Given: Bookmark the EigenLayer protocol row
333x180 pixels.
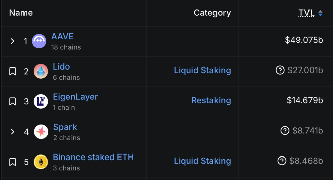Looking at the screenshot, I should coord(13,101).
